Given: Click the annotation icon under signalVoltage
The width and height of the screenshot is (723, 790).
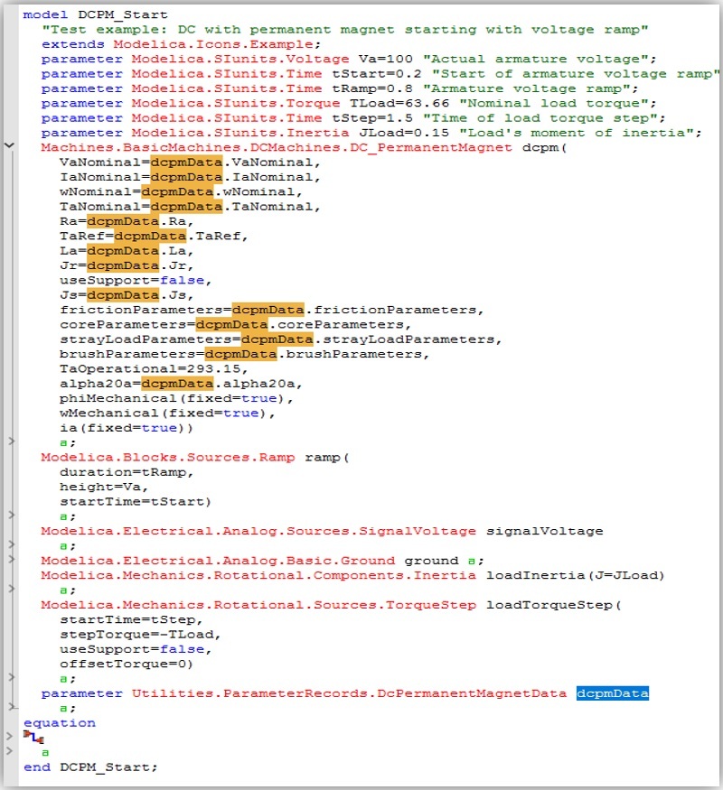Looking at the screenshot, I should [63, 546].
